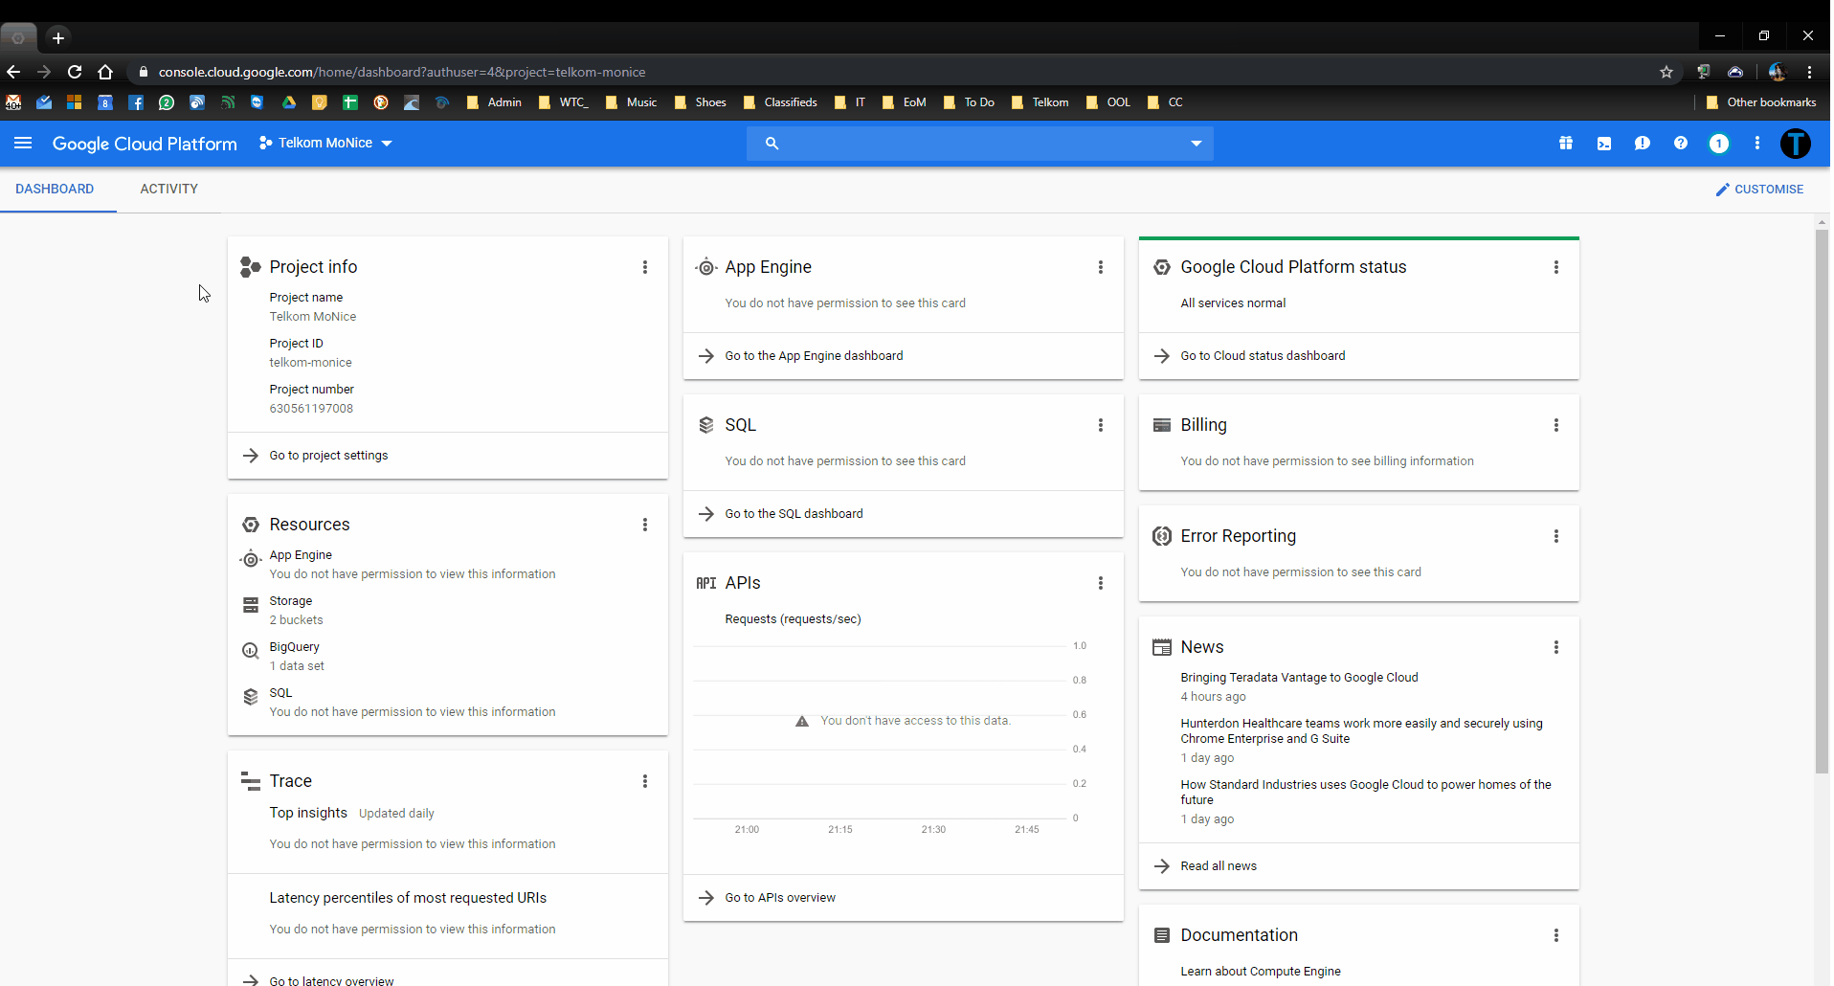Open Other bookmarks folder

point(1761,102)
